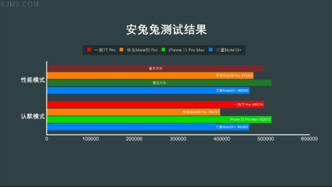Click the chart title 安兔兔测试结果
Image resolution: width=332 pixels, height=187 pixels.
[166, 29]
